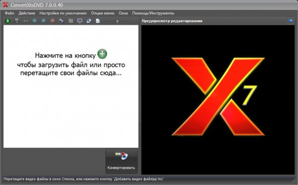Click the blue disc burn toolbar icon
Viewport: 298px width, 185px height.
coord(89,21)
